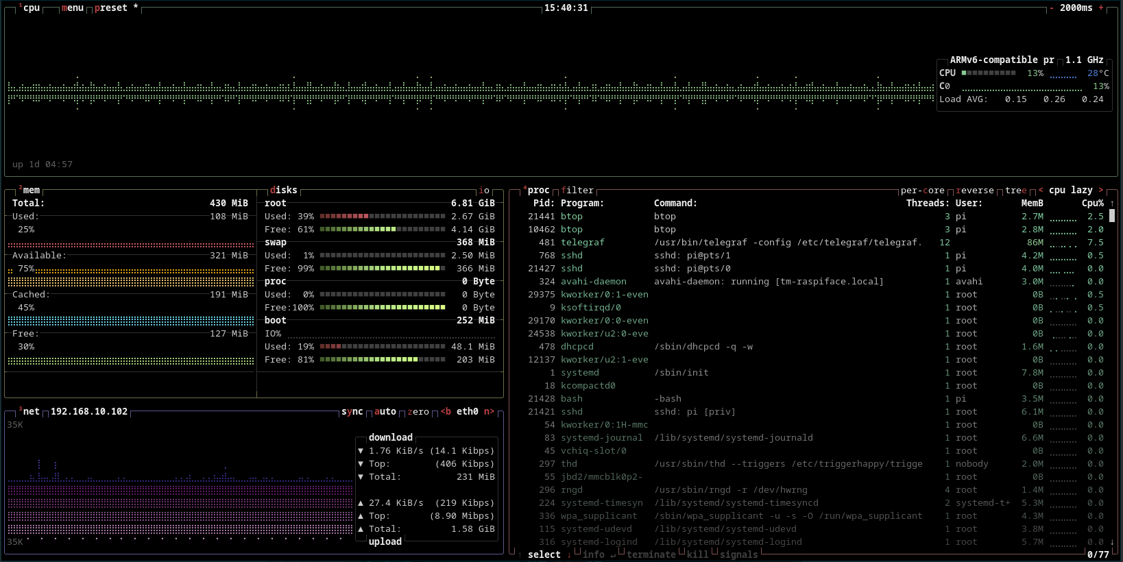Click the scroll-up arrow in the proc list
The image size is (1123, 562).
pyautogui.click(x=1112, y=204)
